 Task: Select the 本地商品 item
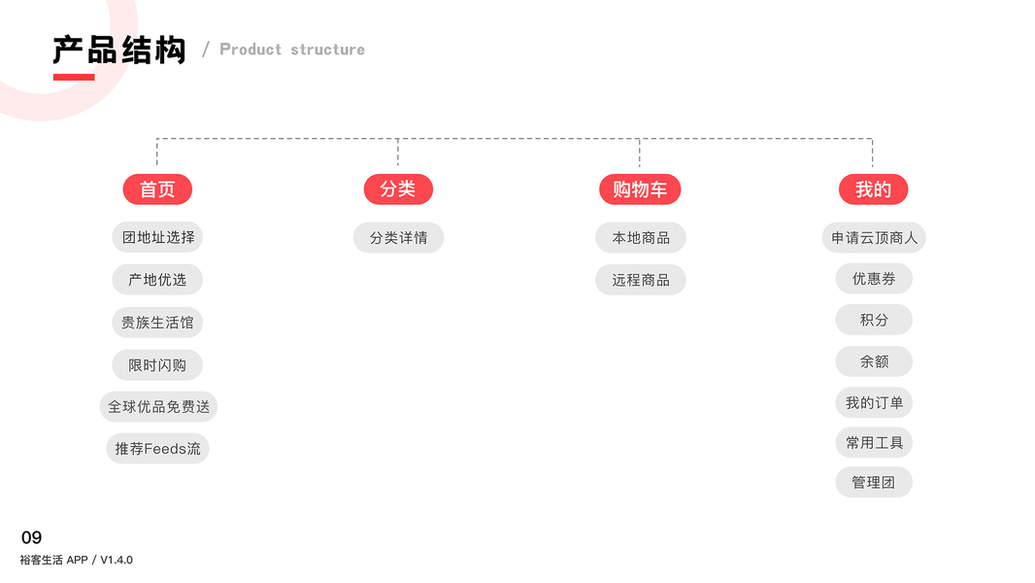[x=641, y=238]
